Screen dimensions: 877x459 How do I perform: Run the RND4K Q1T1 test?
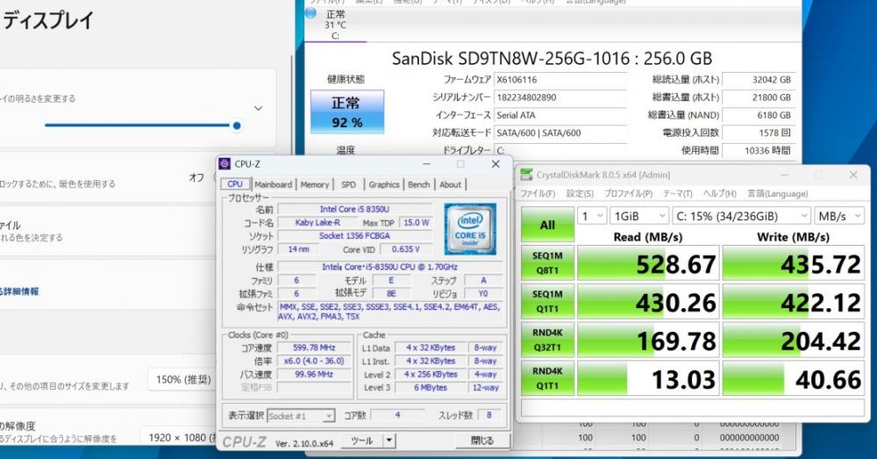tap(547, 378)
